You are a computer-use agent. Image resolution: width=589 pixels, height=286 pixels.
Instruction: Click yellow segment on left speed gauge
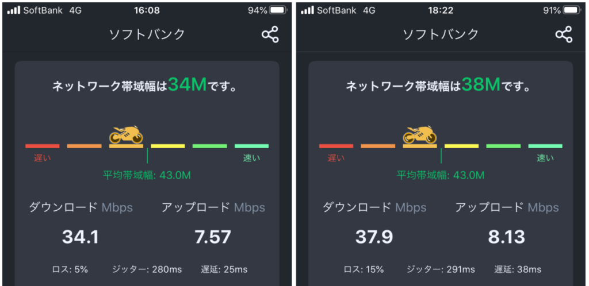tap(168, 146)
